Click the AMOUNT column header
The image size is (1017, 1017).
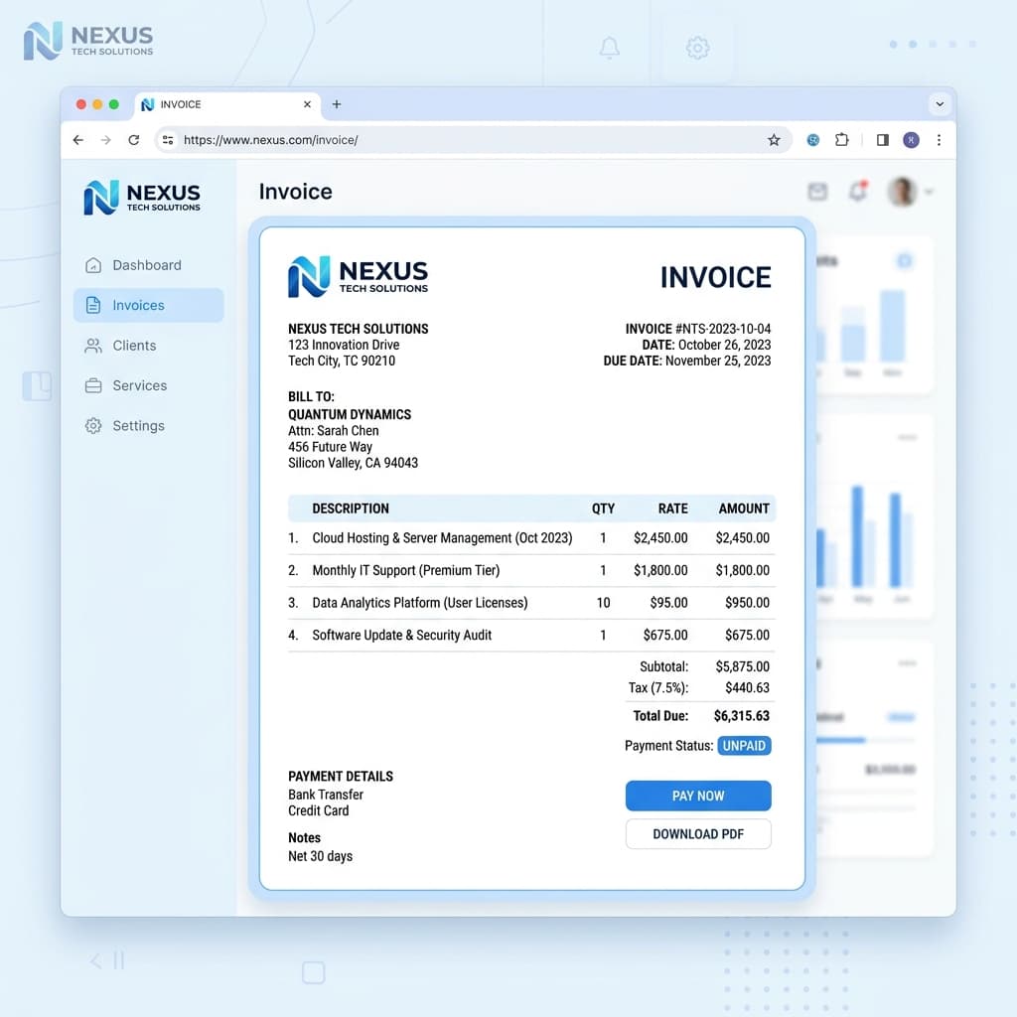[x=744, y=509]
